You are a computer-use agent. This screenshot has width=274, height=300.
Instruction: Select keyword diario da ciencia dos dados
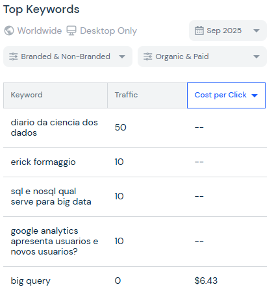tap(55, 127)
